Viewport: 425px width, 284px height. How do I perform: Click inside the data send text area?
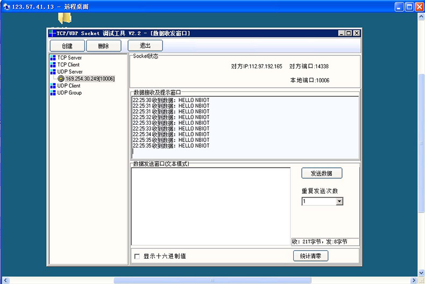210,207
